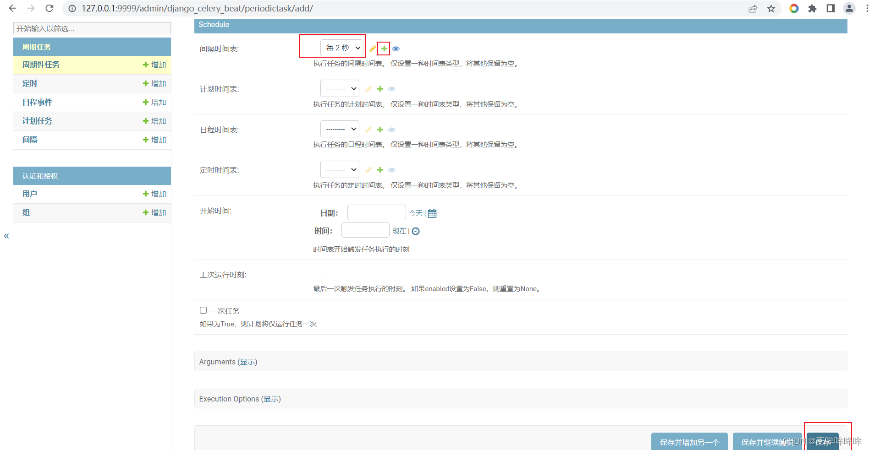Screen dimensions: 869x450
Task: Open 组 in the sidebar
Action: point(26,213)
